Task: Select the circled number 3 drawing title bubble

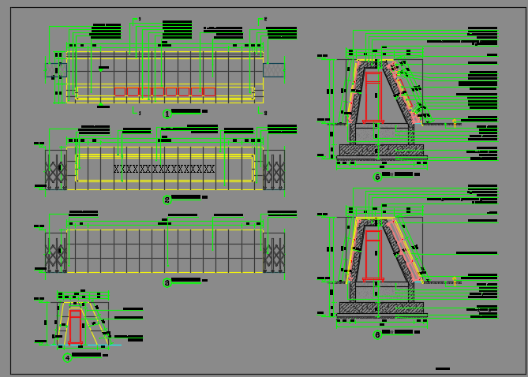Action: point(167,282)
